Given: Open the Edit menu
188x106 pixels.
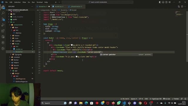Looking at the screenshot, I should click(11, 2).
